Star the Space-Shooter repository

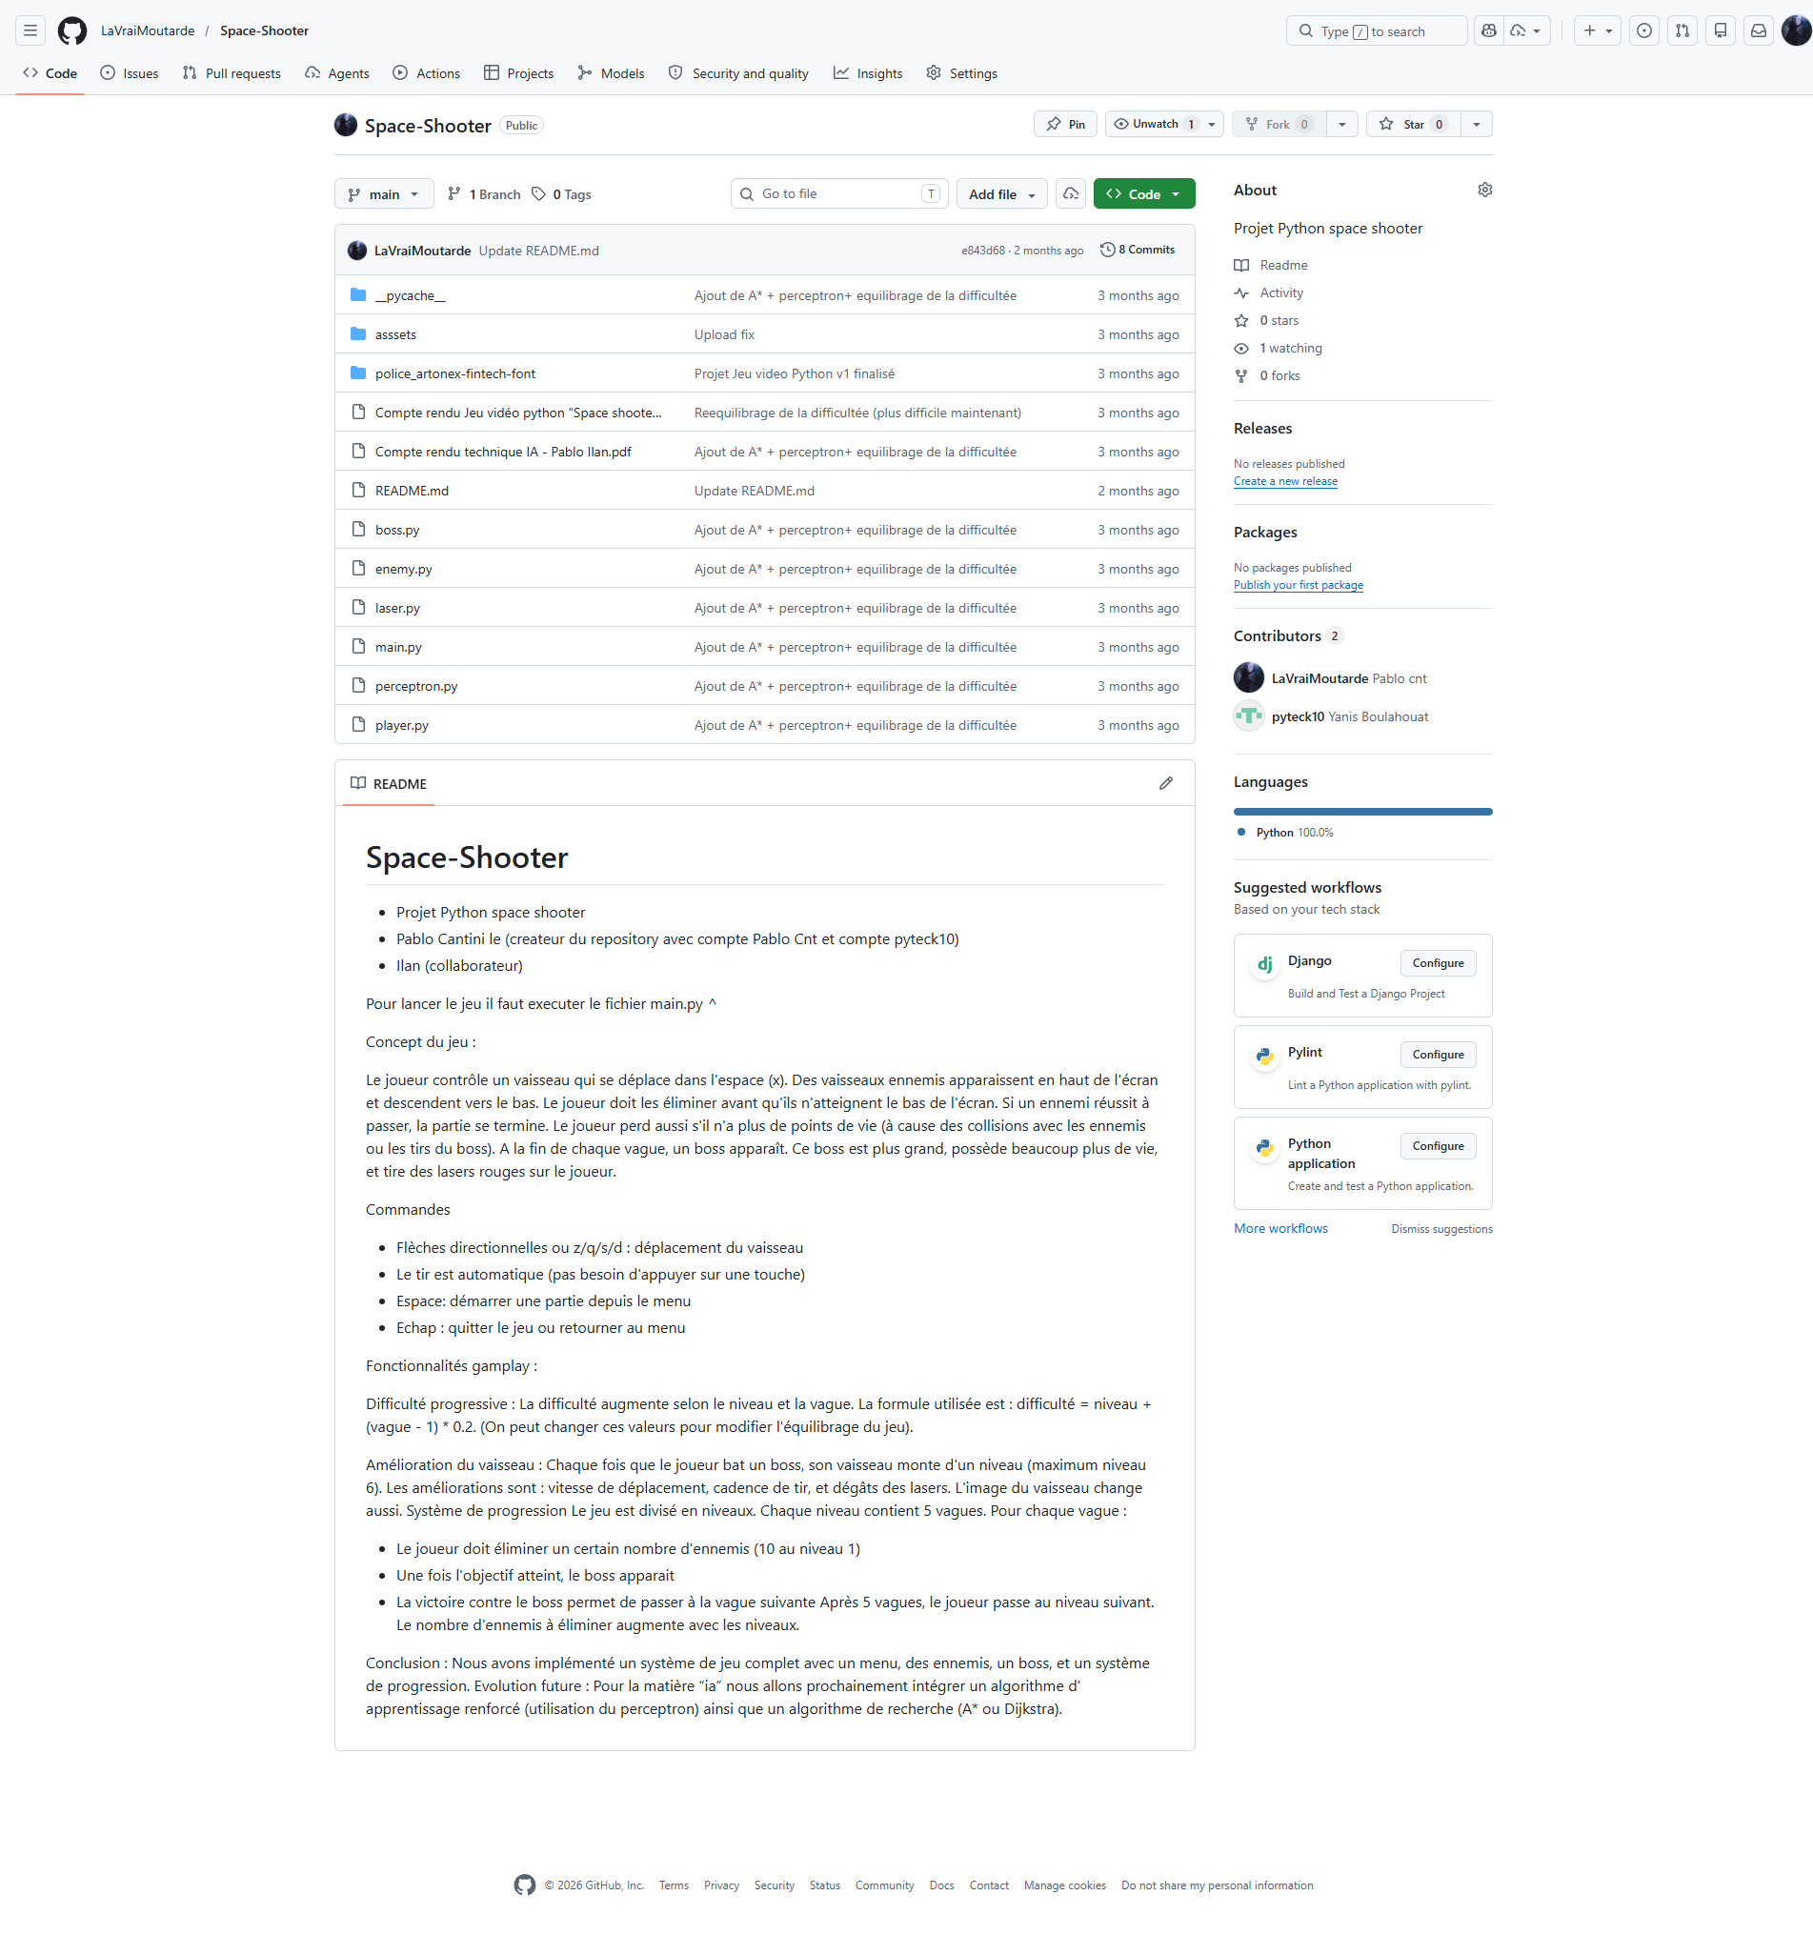[1413, 125]
